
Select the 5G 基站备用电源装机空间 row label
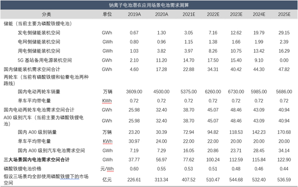pyautogui.click(x=45, y=60)
